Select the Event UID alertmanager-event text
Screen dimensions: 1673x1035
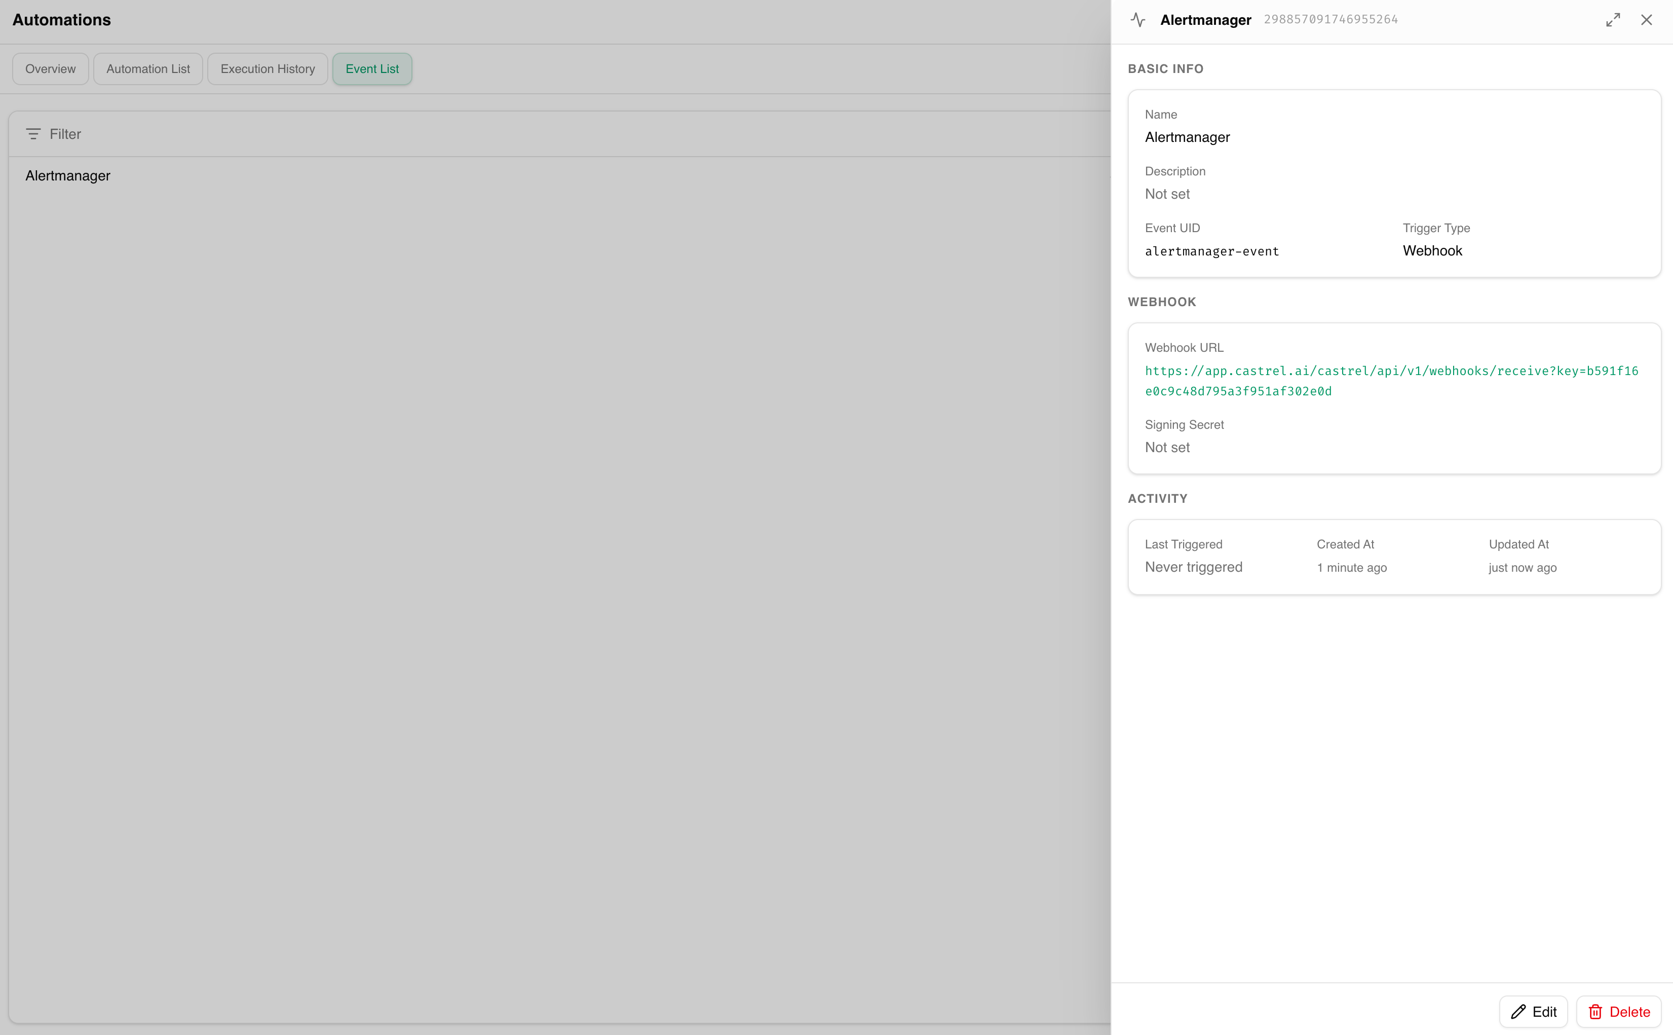point(1212,251)
